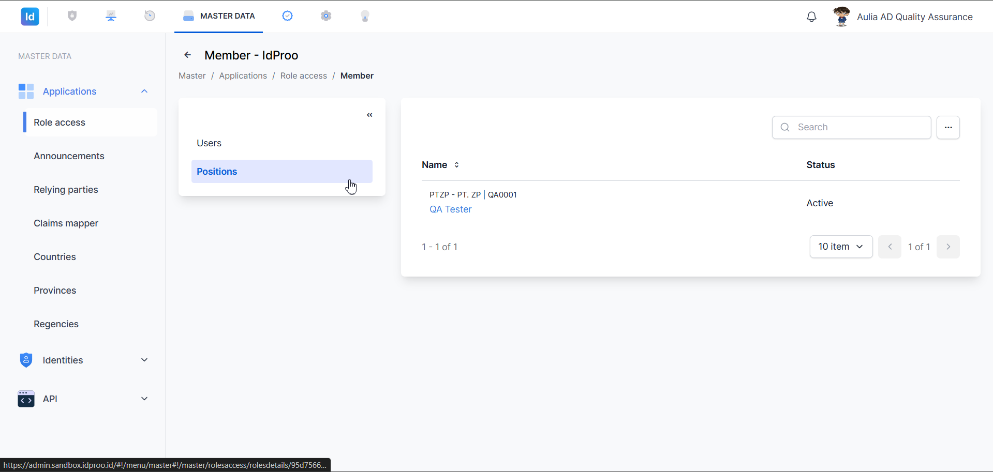Expand the Identities section chevron
The height and width of the screenshot is (472, 993).
pyautogui.click(x=144, y=360)
